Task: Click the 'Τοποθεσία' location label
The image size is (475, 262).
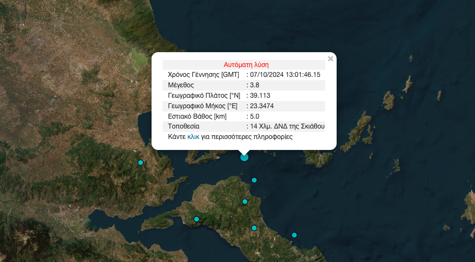Action: tap(183, 126)
